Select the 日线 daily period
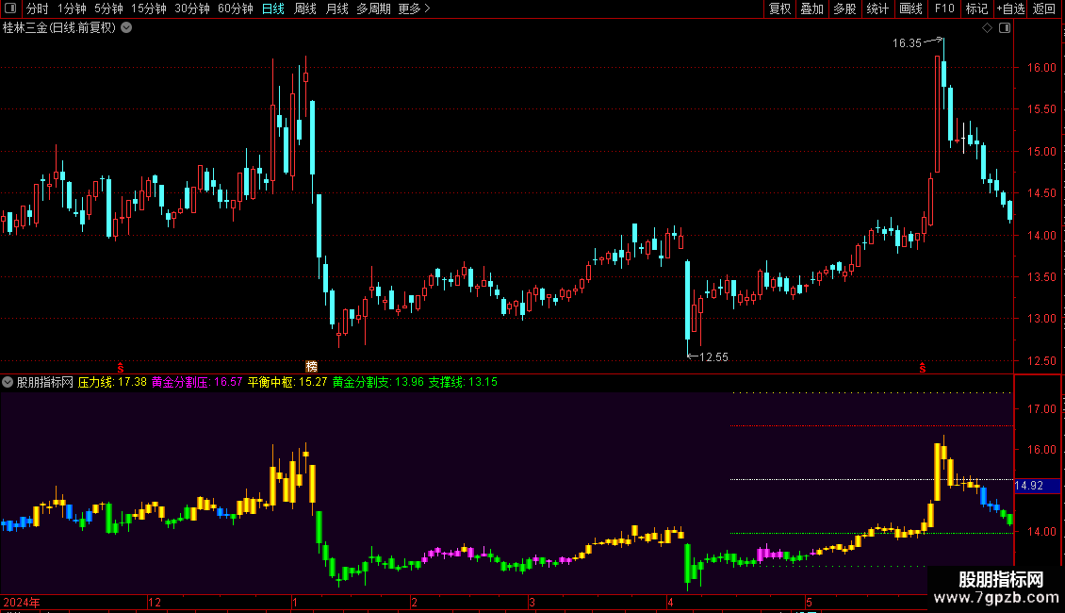 [x=273, y=8]
